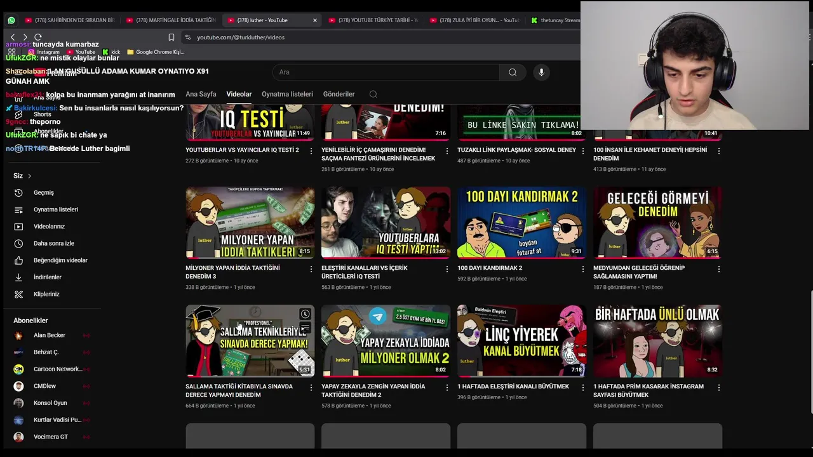This screenshot has height=457, width=813.
Task: Open menu for YENİLEBİLİR İÇ ÇAMAŞIRINI video
Action: pyautogui.click(x=447, y=151)
